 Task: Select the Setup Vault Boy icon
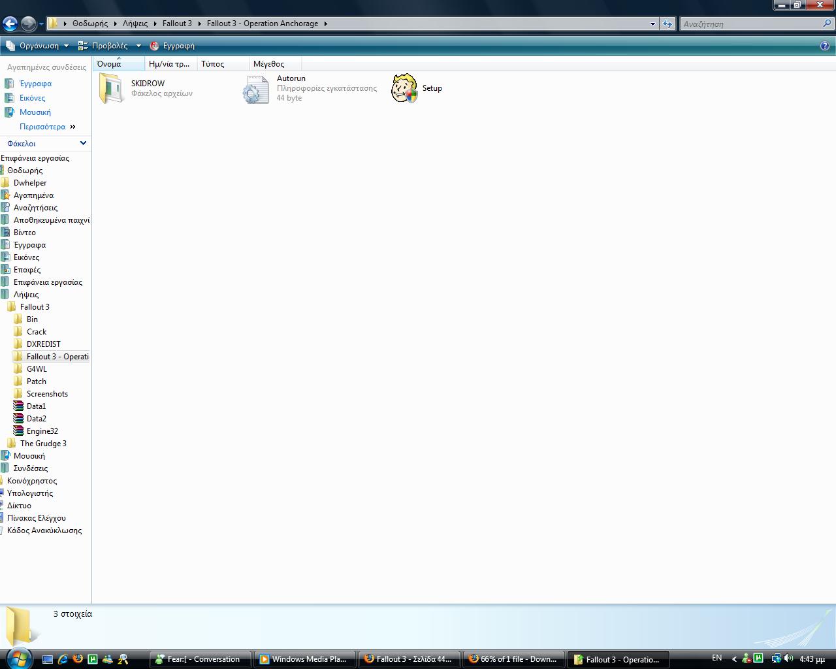[x=404, y=88]
